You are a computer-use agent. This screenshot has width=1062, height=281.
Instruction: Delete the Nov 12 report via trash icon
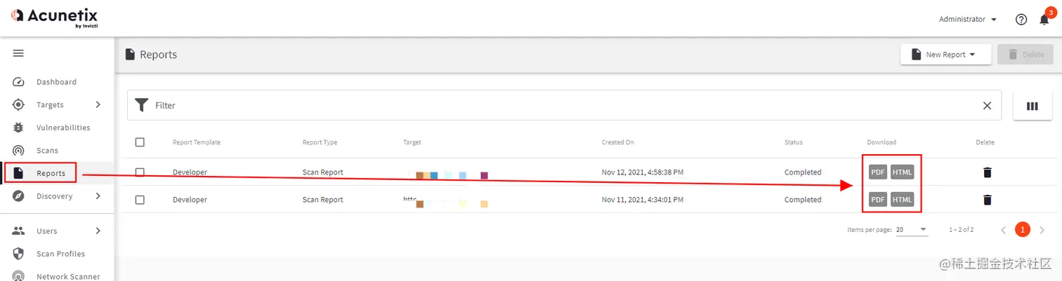click(987, 172)
